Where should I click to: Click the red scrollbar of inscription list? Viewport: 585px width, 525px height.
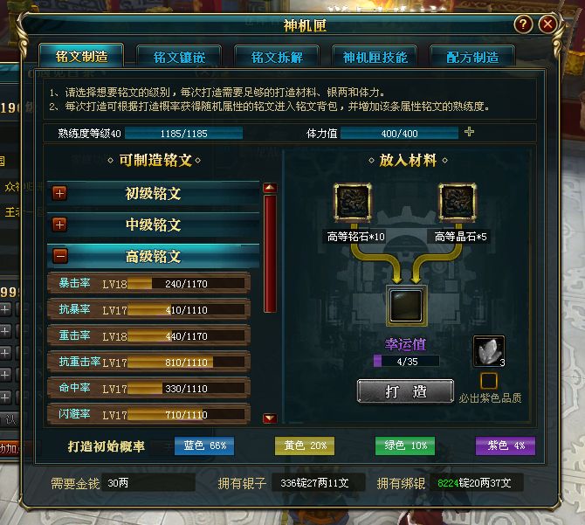[270, 253]
